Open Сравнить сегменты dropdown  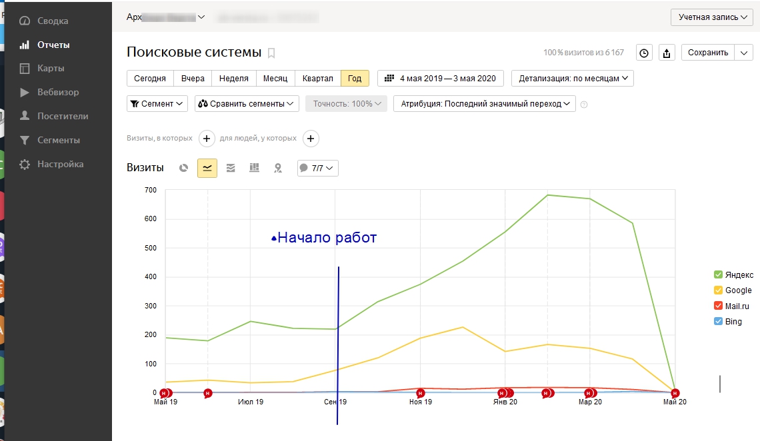[x=247, y=104]
